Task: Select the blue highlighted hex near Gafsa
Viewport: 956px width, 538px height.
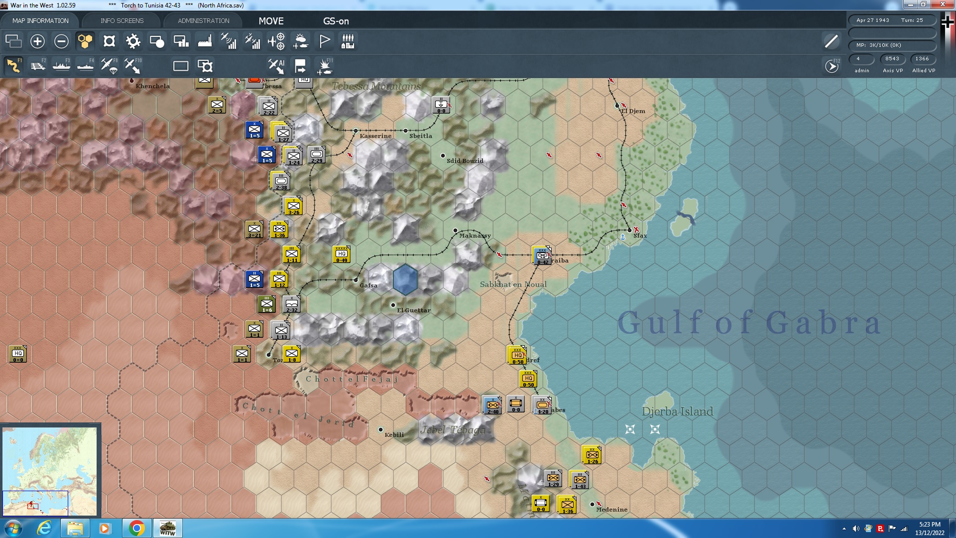Action: coord(405,279)
